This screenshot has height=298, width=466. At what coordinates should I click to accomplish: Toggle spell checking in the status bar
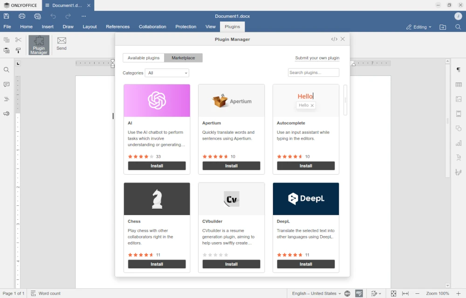[359, 293]
